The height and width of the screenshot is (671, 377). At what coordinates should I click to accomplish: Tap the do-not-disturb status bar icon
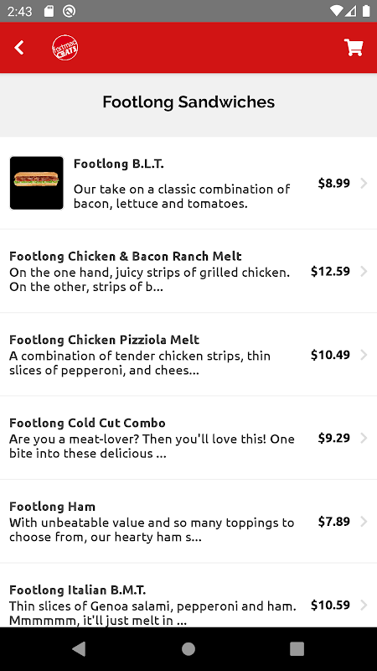click(x=69, y=11)
